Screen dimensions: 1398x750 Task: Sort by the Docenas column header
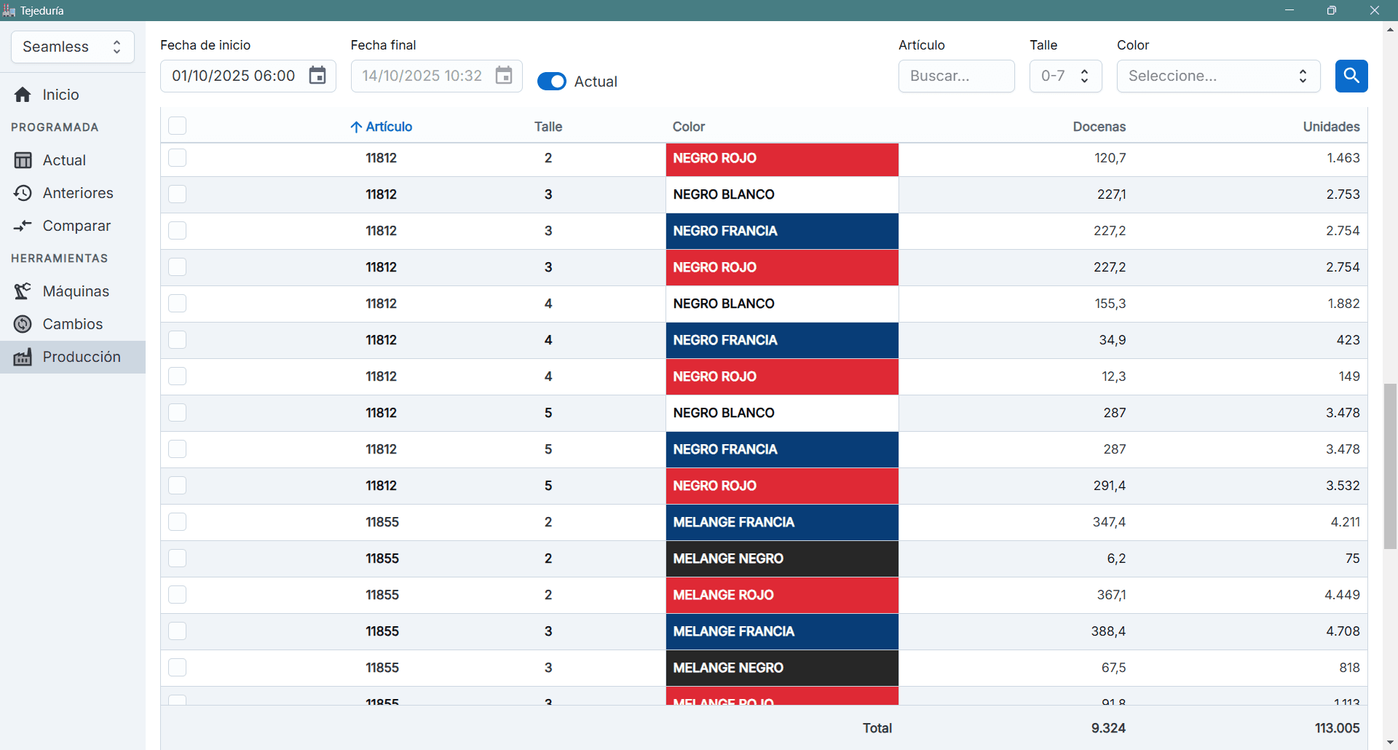pos(1099,127)
